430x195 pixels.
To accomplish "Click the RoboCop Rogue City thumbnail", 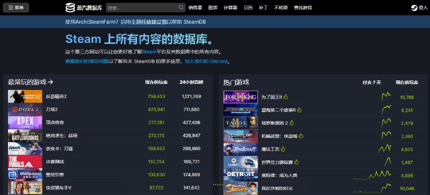I will [x=240, y=136].
